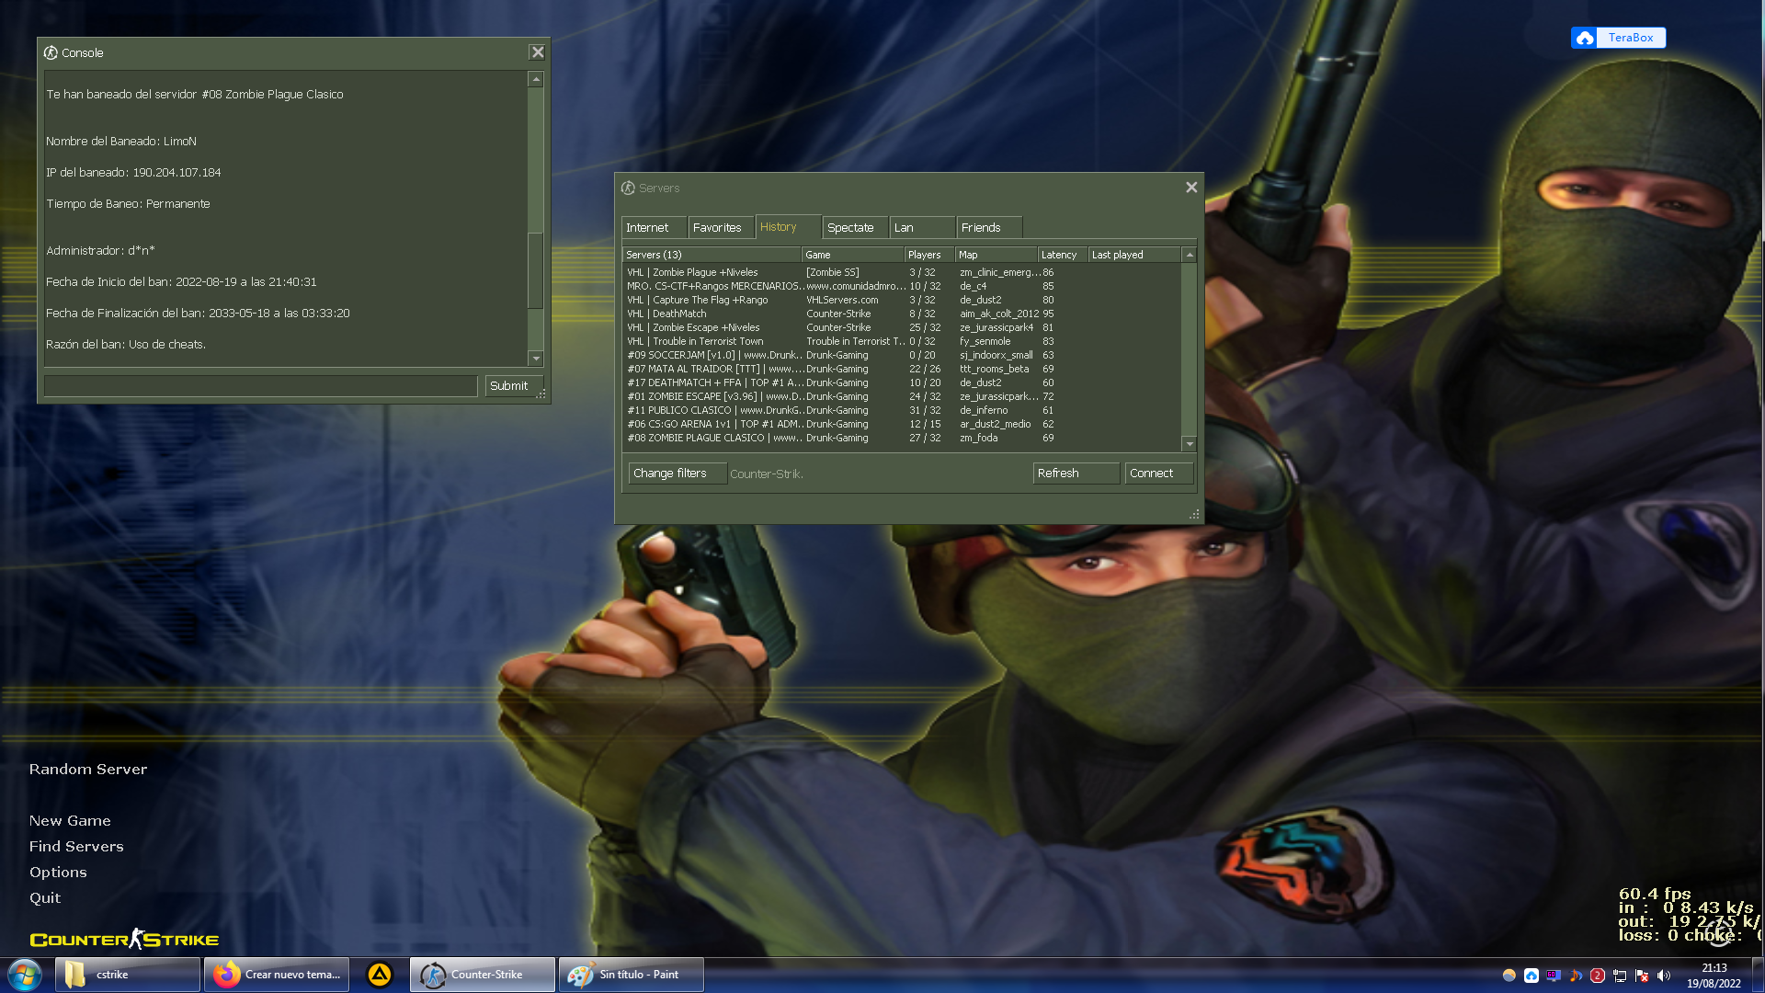
Task: Focus the Console command input field
Action: 261,386
